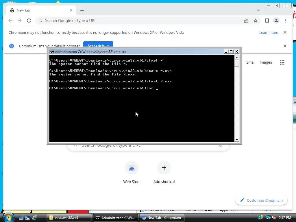Screen dimensions: 296x222
Task: Close the New Tab tab
Action: 71,10
